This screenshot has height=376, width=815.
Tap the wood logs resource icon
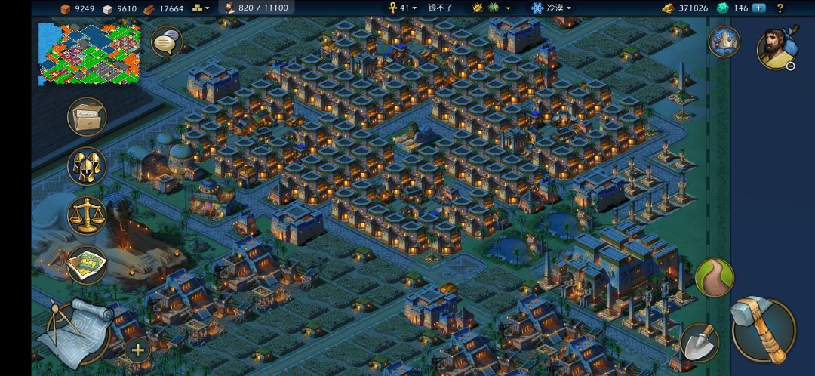click(149, 8)
